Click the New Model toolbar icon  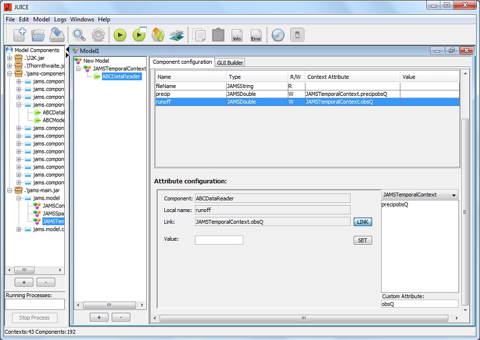[x=19, y=35]
